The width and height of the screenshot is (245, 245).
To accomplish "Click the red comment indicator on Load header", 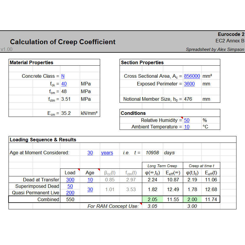I will click(x=79, y=170).
